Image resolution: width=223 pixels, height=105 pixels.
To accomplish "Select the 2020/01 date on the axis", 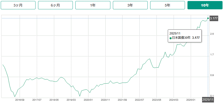I will coord(88,100).
